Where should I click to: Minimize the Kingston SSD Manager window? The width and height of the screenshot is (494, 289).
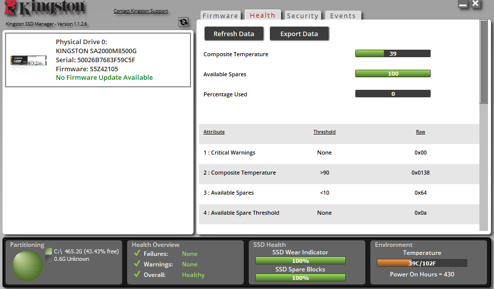[463, 5]
